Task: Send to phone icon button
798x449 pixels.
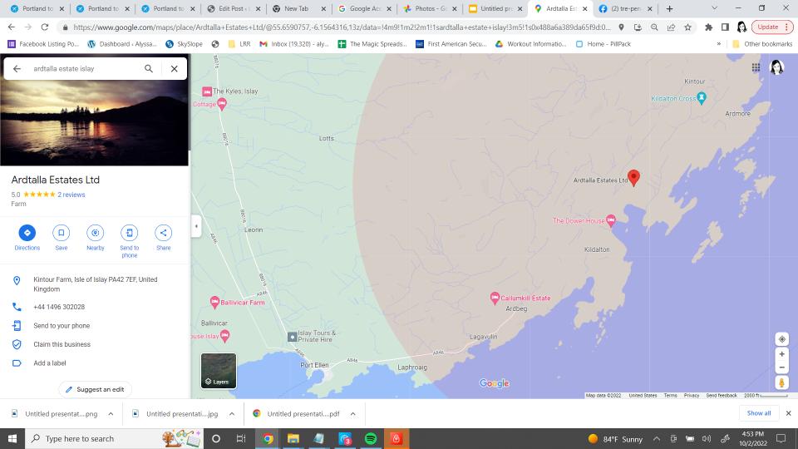Action: point(130,233)
